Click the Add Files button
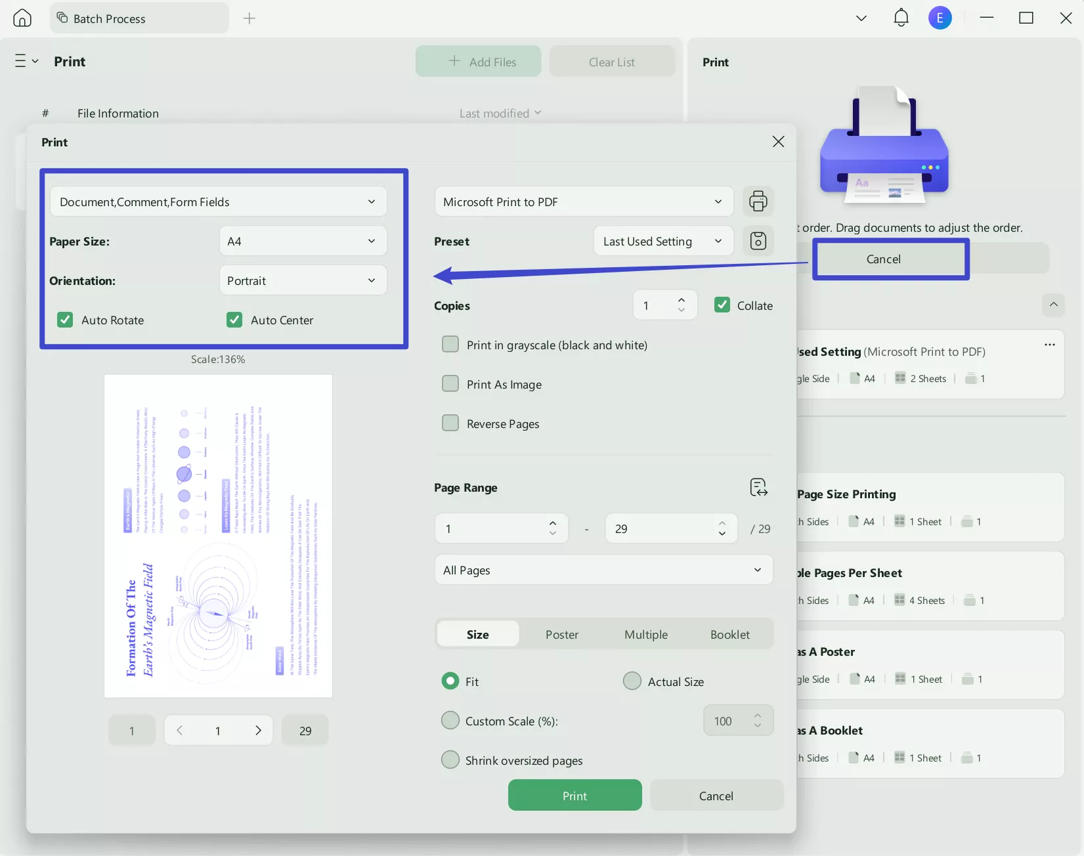The width and height of the screenshot is (1084, 856). pos(479,62)
